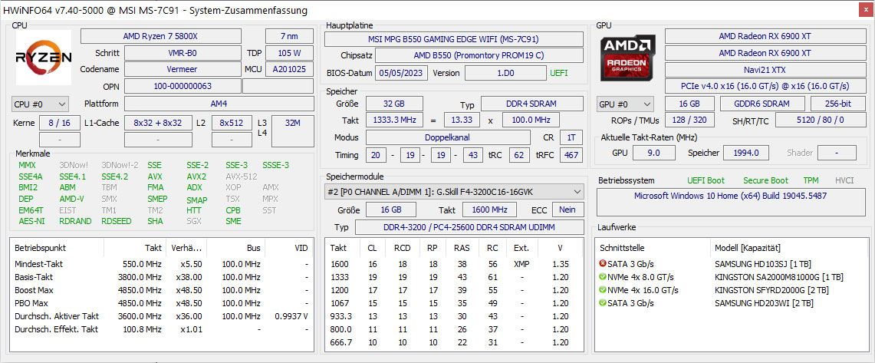Click the greyed HVCI label
The width and height of the screenshot is (875, 363).
[x=844, y=180]
